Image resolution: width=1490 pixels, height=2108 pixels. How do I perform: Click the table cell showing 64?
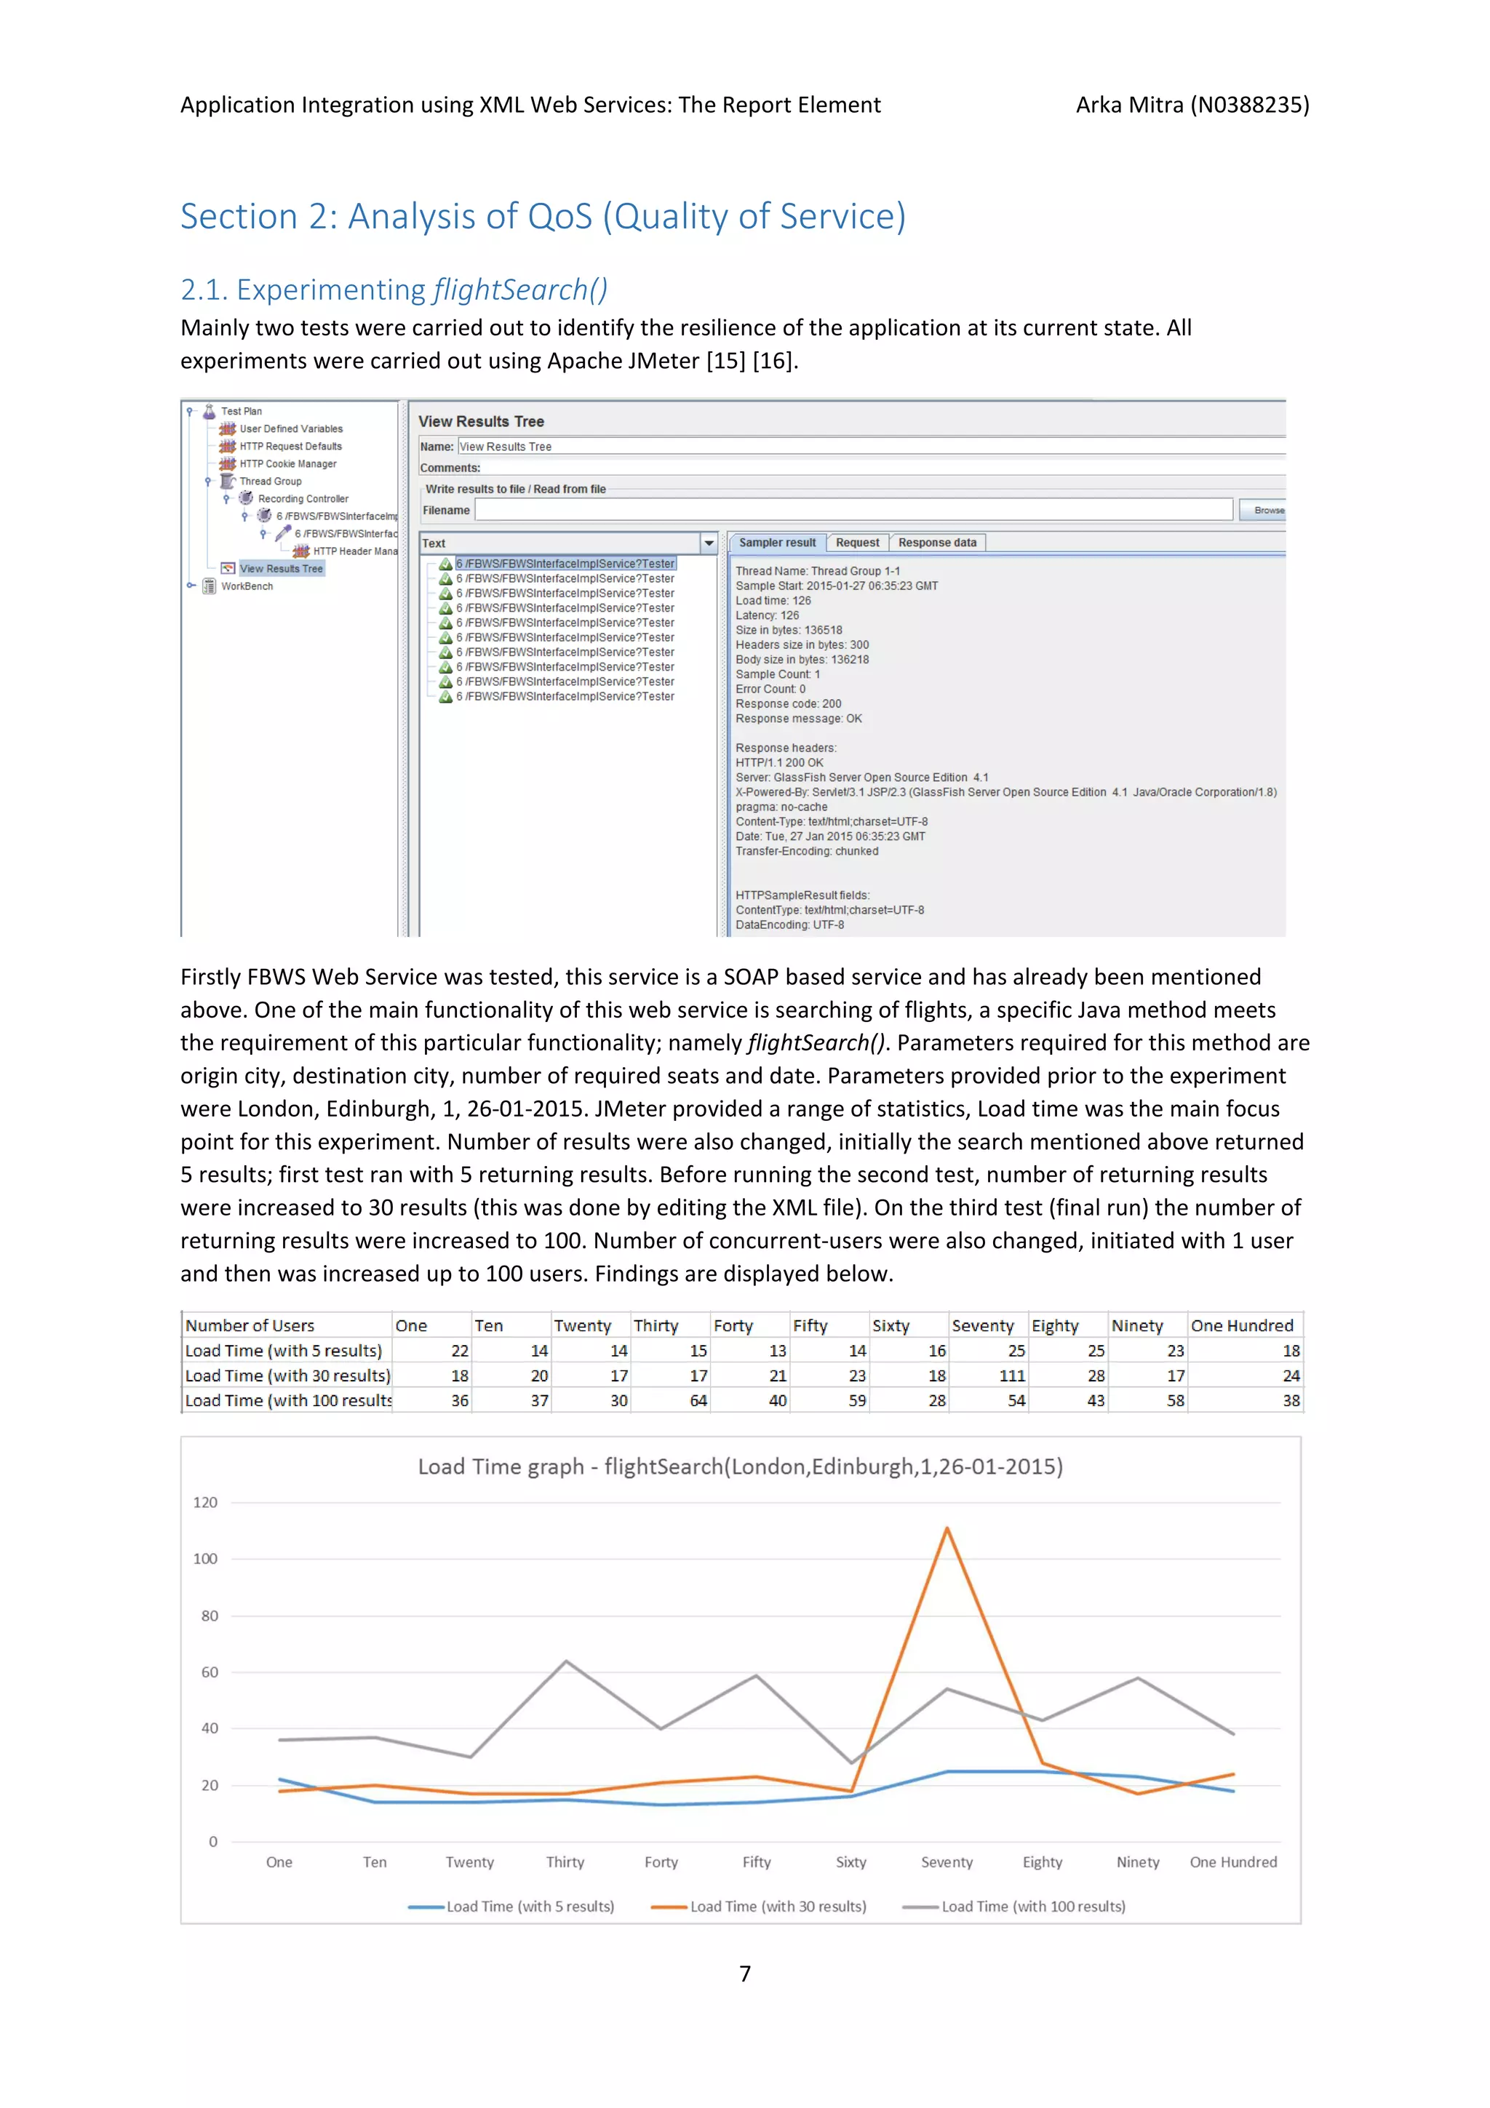click(698, 1400)
